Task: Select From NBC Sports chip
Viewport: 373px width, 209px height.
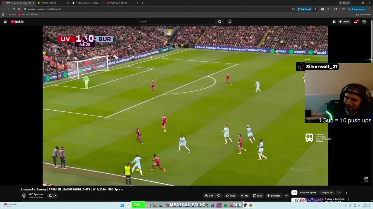Action: click(x=308, y=193)
